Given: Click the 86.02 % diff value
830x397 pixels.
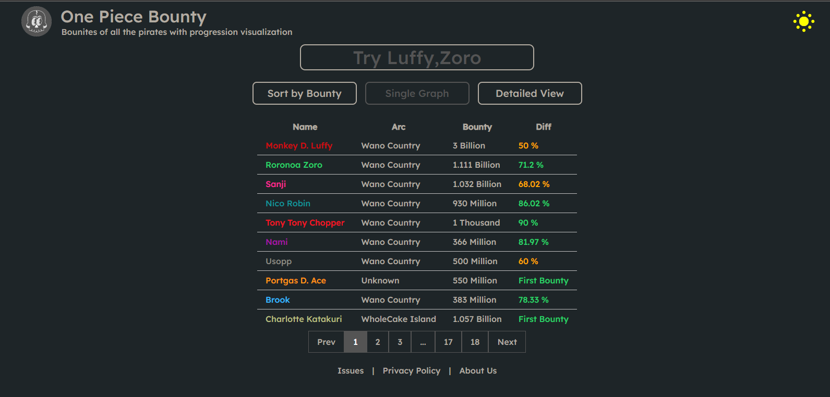Looking at the screenshot, I should coord(534,204).
